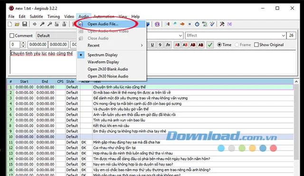Viewport: 304px width, 176px height.
Task: Click the zoom in magnifier icon
Action: coord(42,24)
